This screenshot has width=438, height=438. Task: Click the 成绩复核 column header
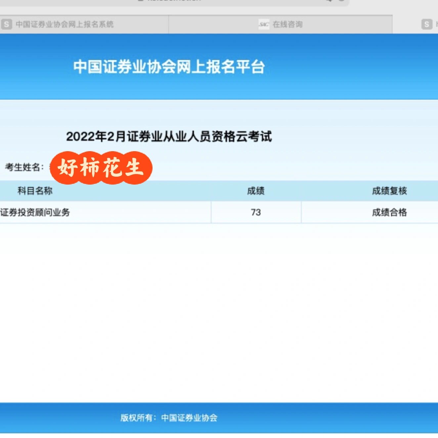point(389,191)
